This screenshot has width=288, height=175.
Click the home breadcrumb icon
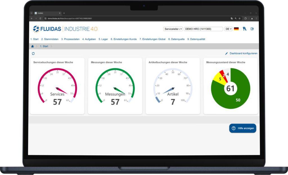[33, 46]
